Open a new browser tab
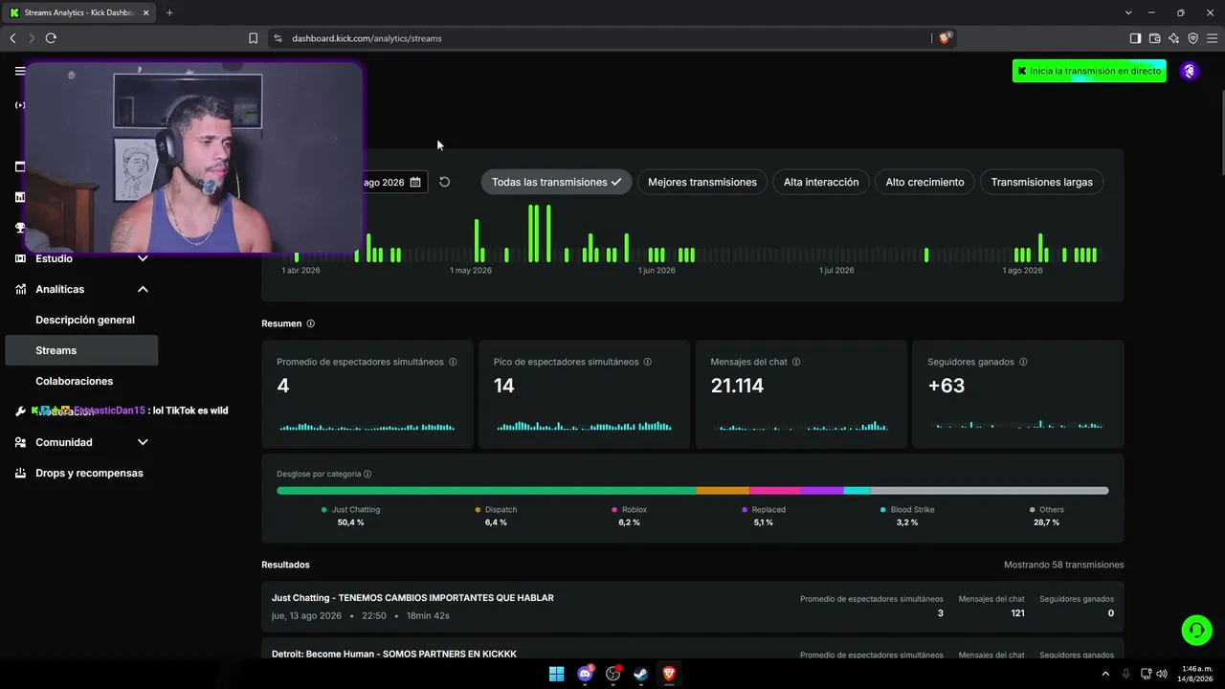 pos(169,12)
